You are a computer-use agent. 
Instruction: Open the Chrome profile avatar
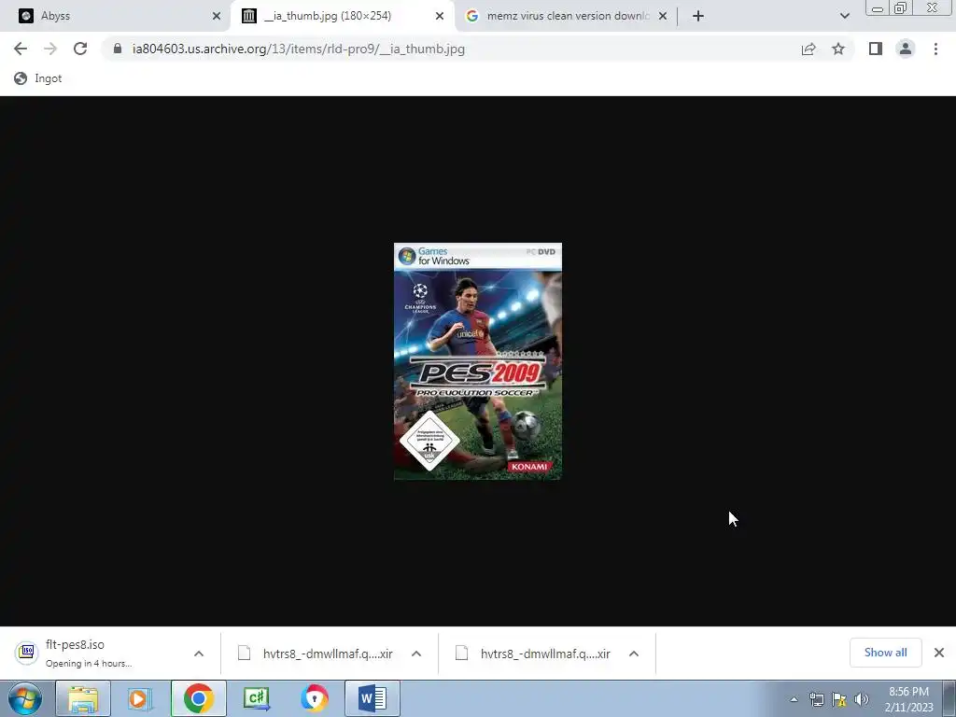(906, 49)
